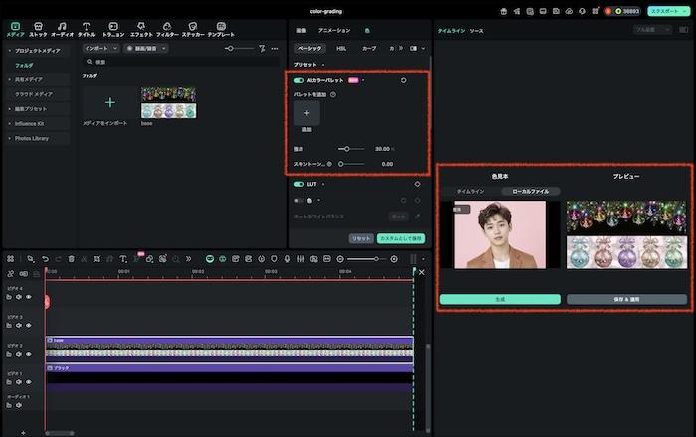Image resolution: width=696 pixels, height=437 pixels.
Task: Toggle the LUT switch
Action: pos(299,184)
